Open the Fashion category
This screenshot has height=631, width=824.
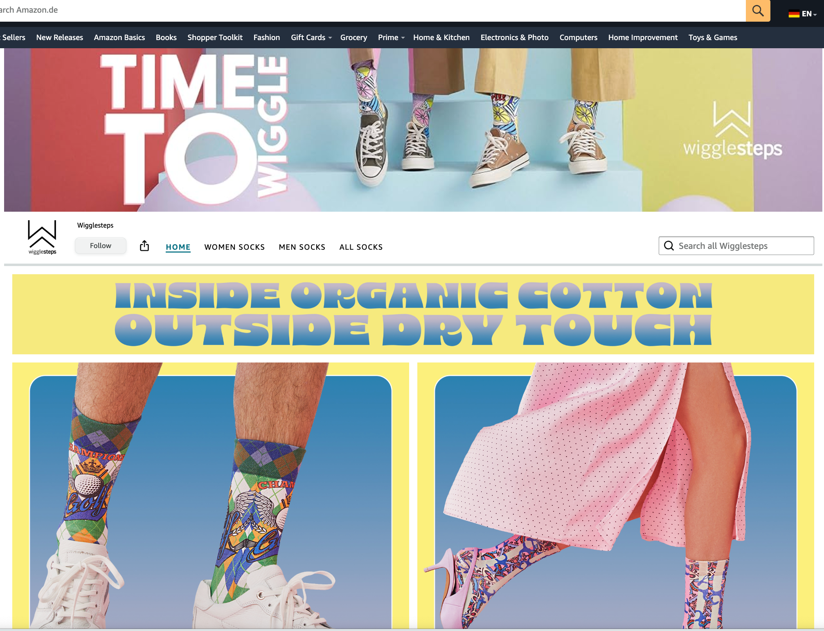click(267, 38)
